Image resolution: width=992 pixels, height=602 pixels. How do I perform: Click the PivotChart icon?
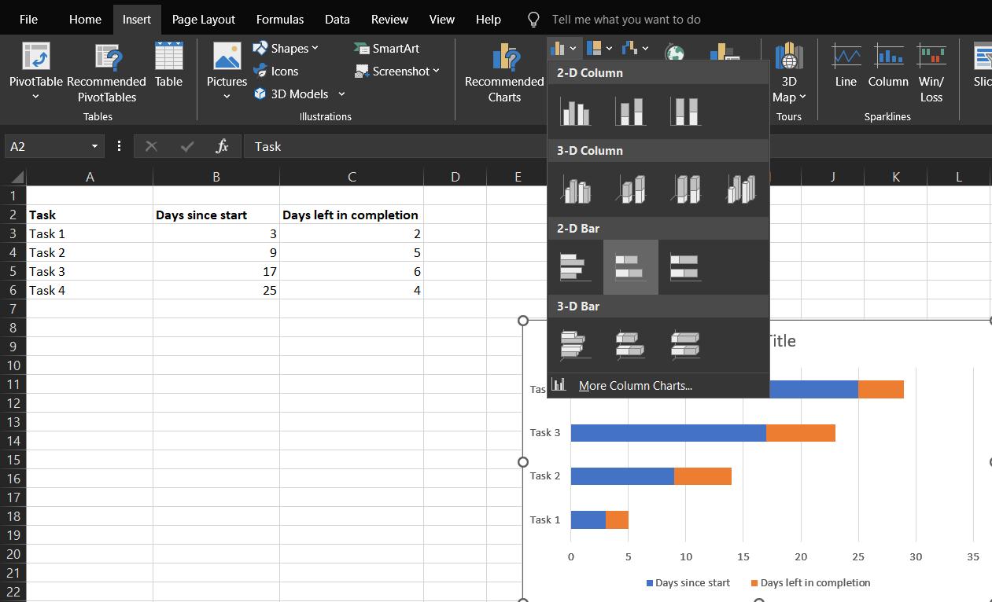[724, 52]
